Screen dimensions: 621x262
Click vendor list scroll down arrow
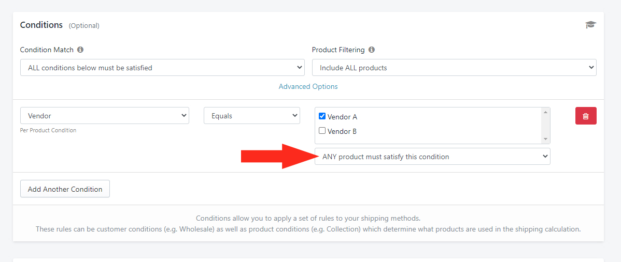tap(545, 139)
